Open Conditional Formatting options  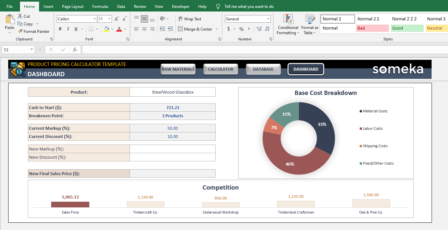[288, 25]
